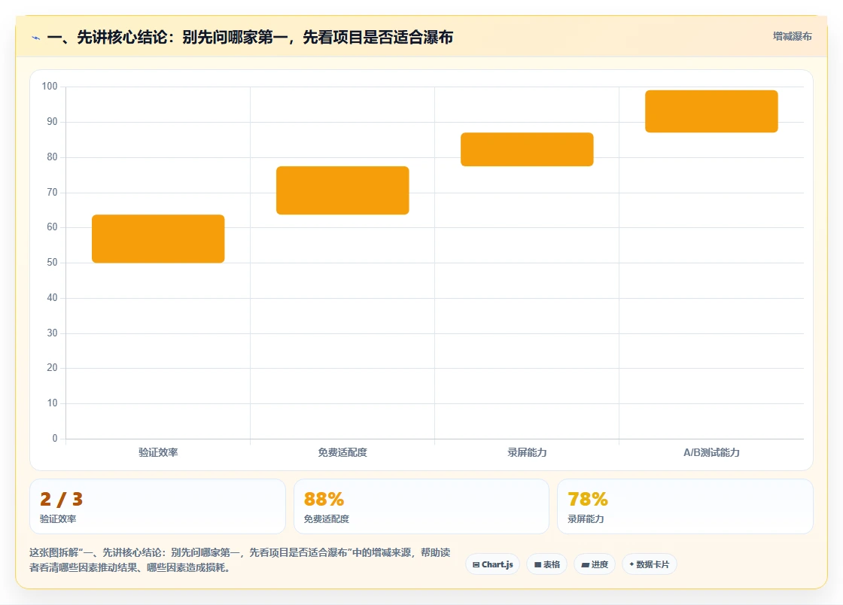Click the 表格 tag pill
The height and width of the screenshot is (605, 843).
click(x=546, y=564)
